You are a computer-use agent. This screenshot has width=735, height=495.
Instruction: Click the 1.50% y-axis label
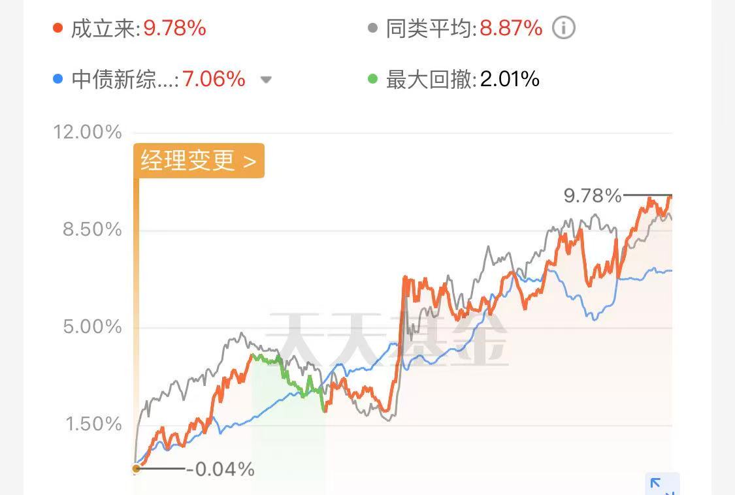[x=93, y=424]
